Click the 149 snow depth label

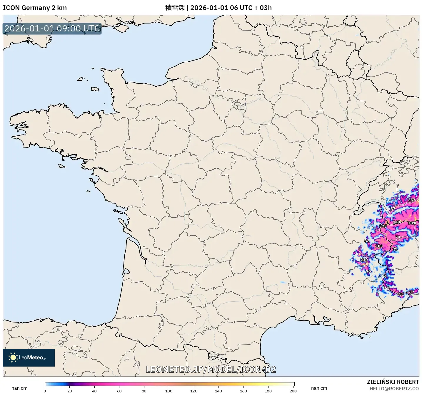click(x=396, y=222)
